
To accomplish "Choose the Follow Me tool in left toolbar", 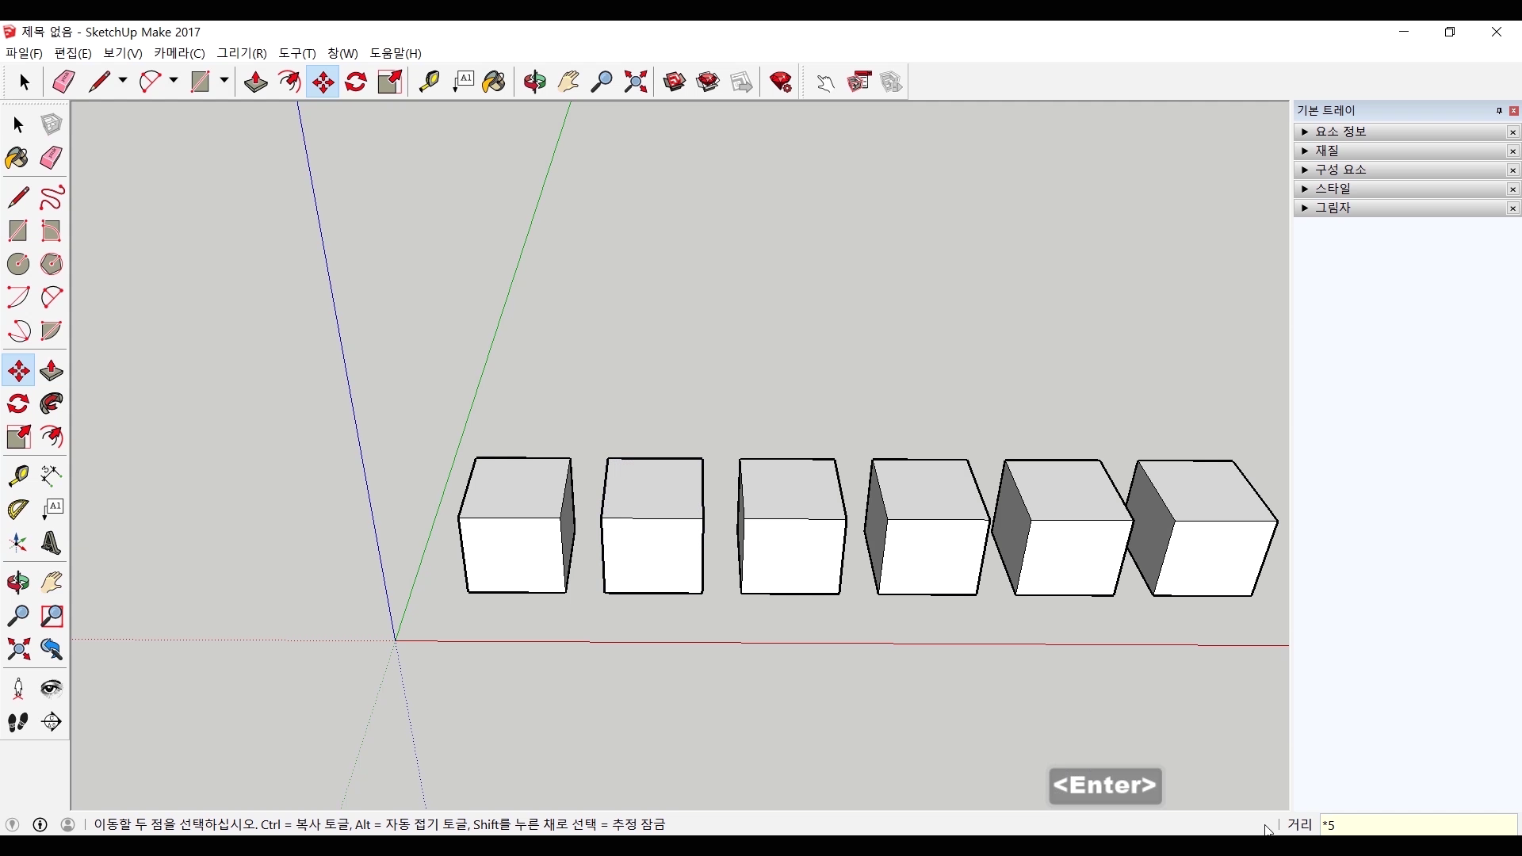I will point(52,403).
